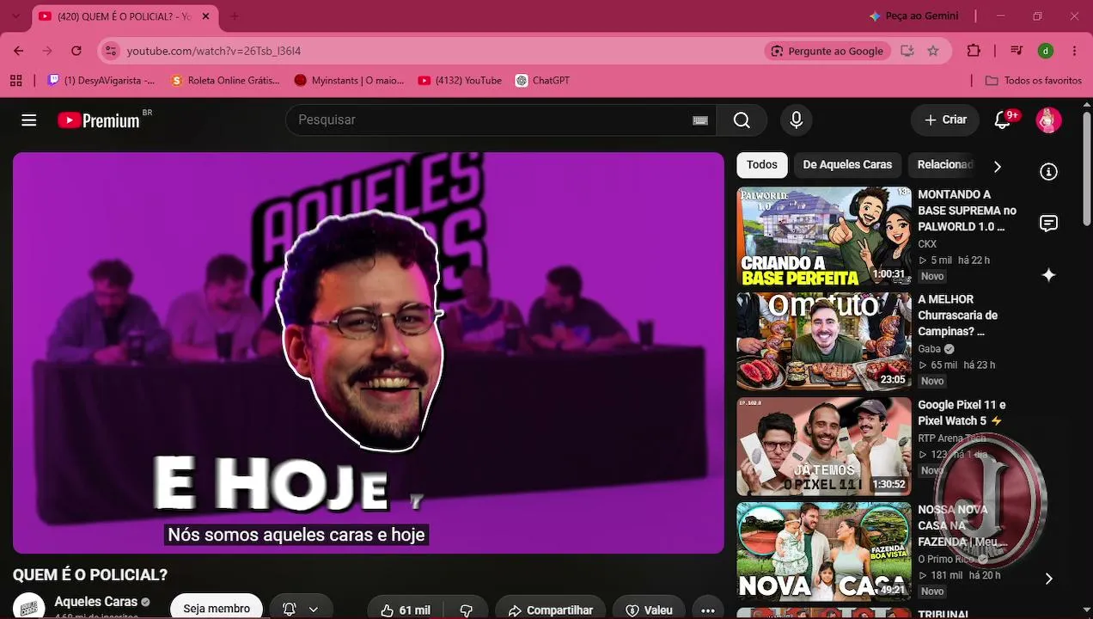Open Chrome profile d avatar

pos(1046,51)
